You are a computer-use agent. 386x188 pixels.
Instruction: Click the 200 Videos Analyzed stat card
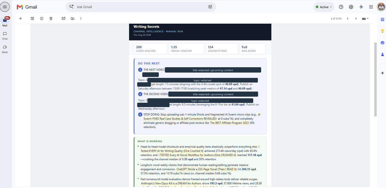151,49
